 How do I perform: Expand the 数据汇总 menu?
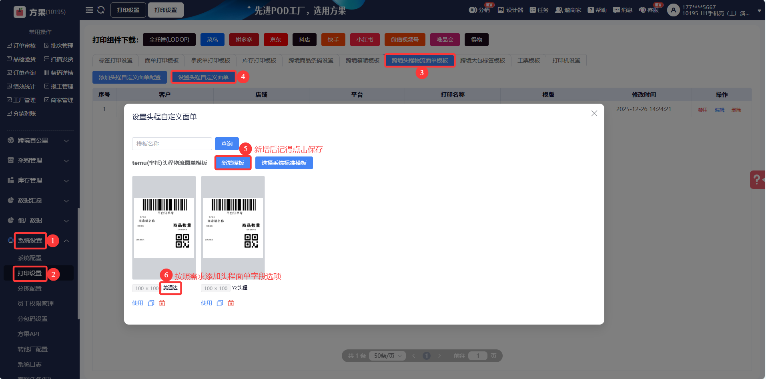pyautogui.click(x=39, y=201)
